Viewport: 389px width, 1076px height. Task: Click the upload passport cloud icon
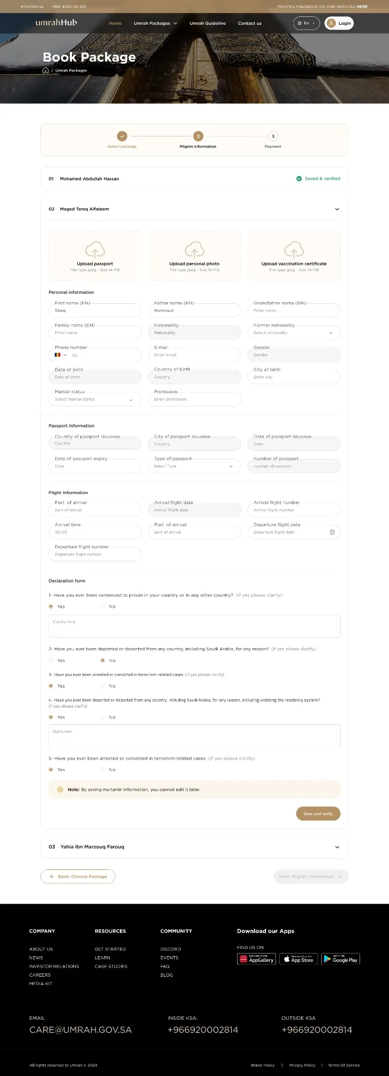pos(95,249)
